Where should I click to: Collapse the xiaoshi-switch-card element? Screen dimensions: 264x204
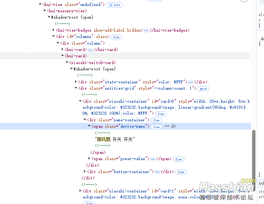click(67, 63)
